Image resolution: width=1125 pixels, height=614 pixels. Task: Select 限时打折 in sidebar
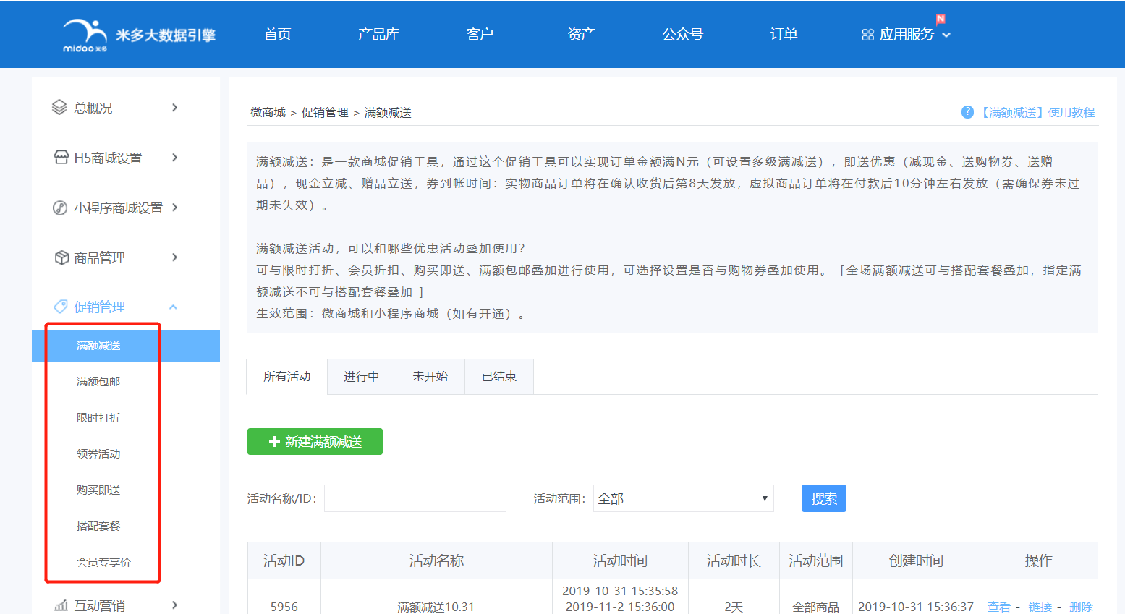[98, 417]
